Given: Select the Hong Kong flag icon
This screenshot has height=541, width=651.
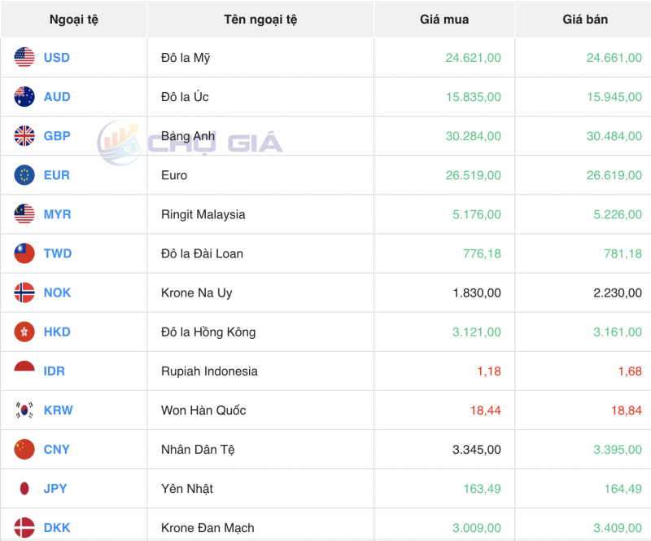Looking at the screenshot, I should (x=24, y=332).
